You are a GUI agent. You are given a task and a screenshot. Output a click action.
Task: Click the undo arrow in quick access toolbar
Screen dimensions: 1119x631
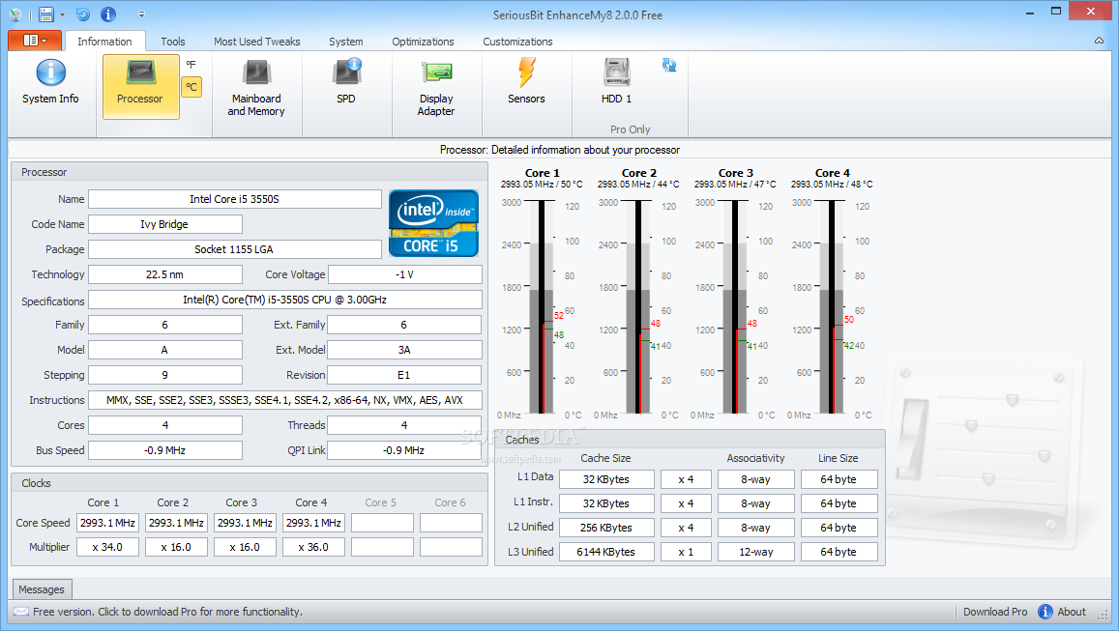[x=83, y=14]
